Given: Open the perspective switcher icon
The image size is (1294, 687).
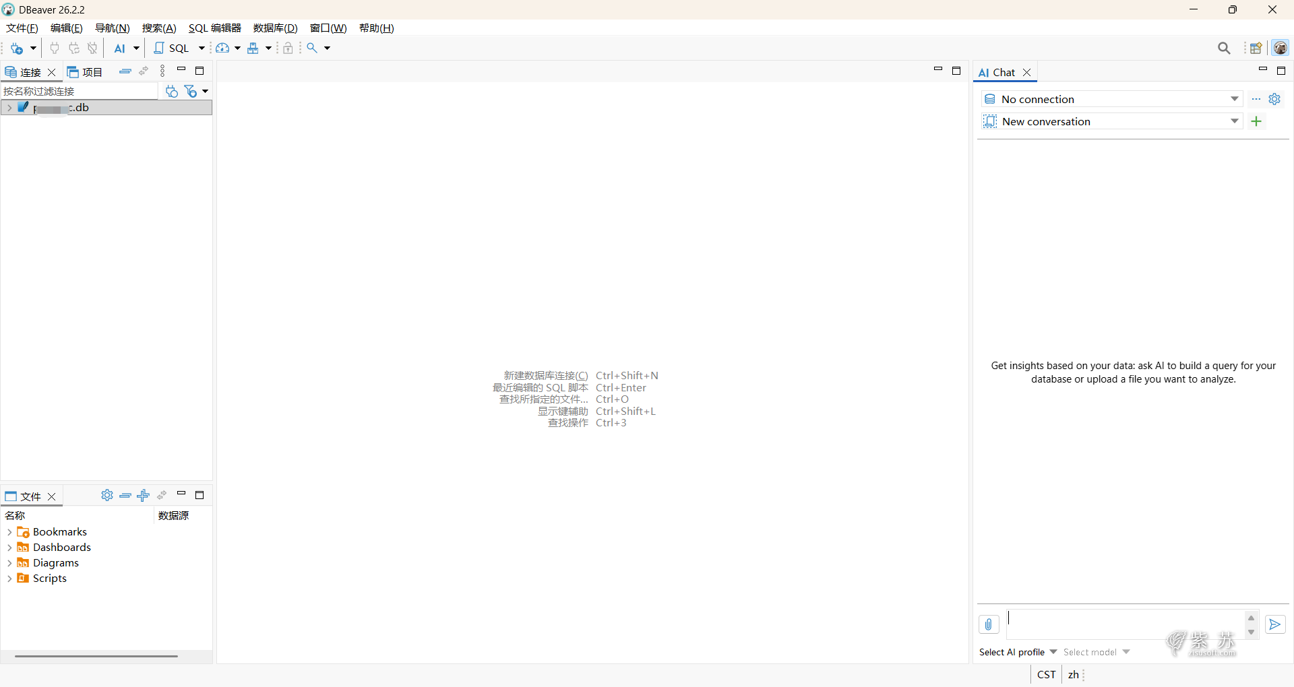Looking at the screenshot, I should (1256, 48).
